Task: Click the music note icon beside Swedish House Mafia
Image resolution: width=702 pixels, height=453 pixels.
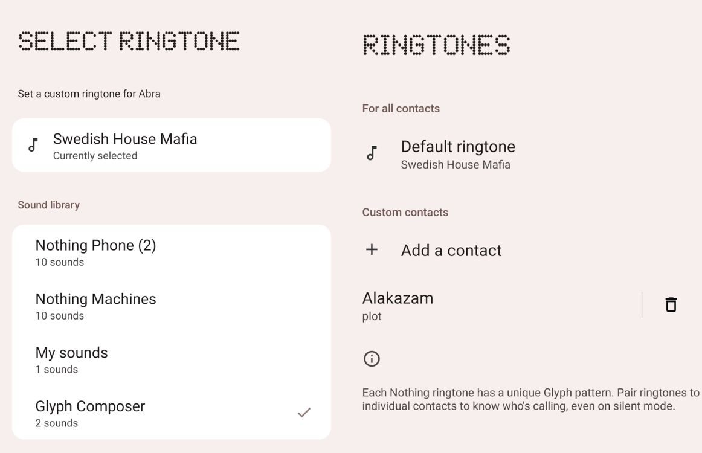Action: click(x=34, y=145)
